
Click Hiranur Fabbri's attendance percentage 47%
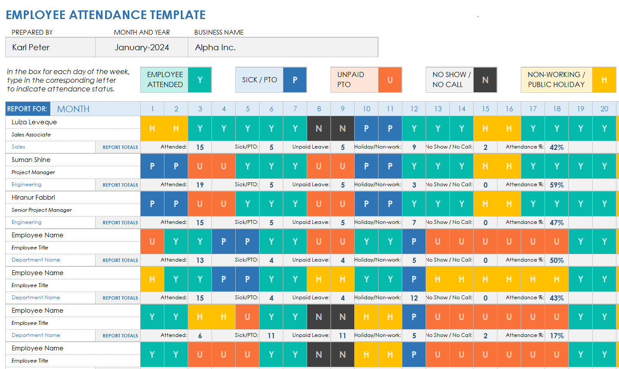point(557,223)
